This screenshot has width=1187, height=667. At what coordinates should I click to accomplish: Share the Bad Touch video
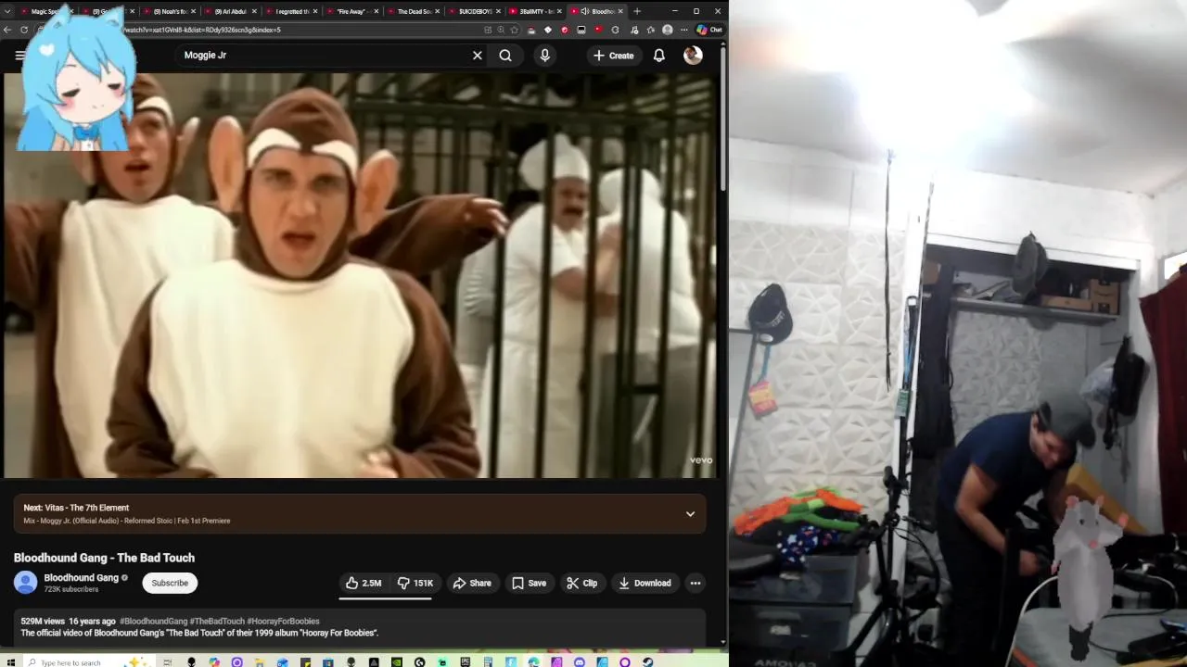pos(472,583)
